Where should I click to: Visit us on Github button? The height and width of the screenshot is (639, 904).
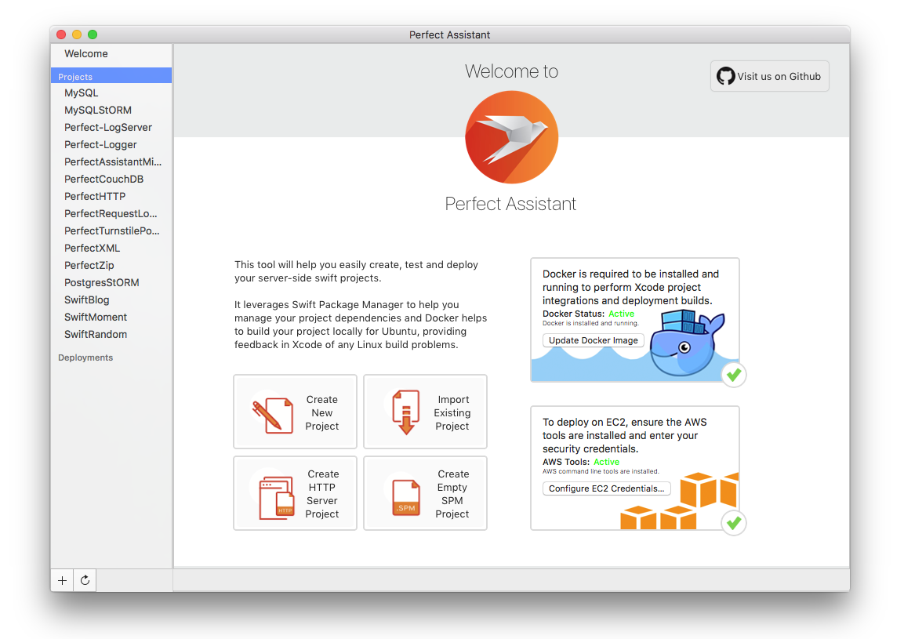pyautogui.click(x=770, y=76)
